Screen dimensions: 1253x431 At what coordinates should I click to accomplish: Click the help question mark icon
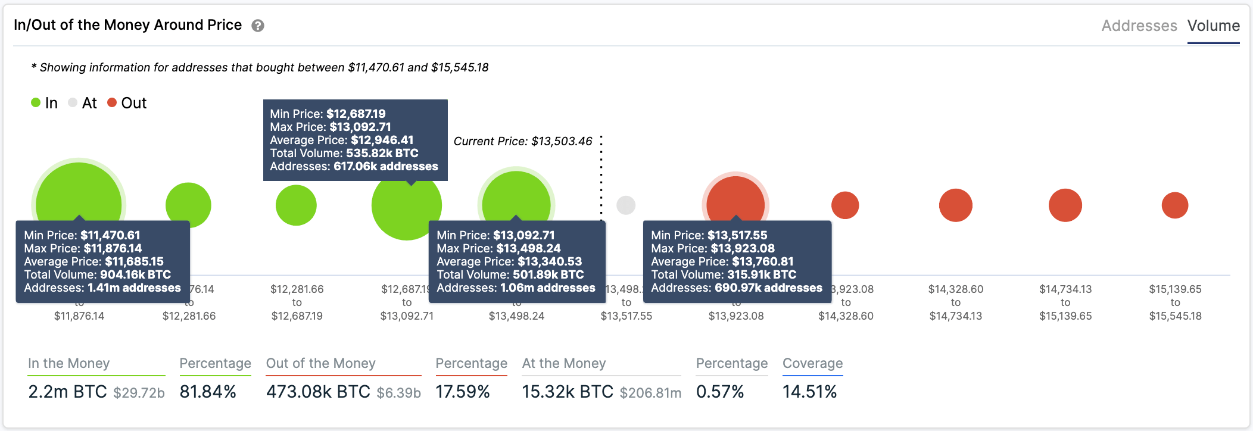click(x=258, y=26)
